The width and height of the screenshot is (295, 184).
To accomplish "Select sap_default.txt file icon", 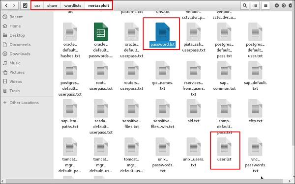I will click(255, 70).
